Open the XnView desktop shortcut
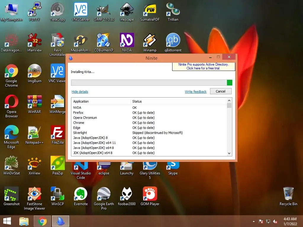This screenshot has width=303, height=227. 34,166
